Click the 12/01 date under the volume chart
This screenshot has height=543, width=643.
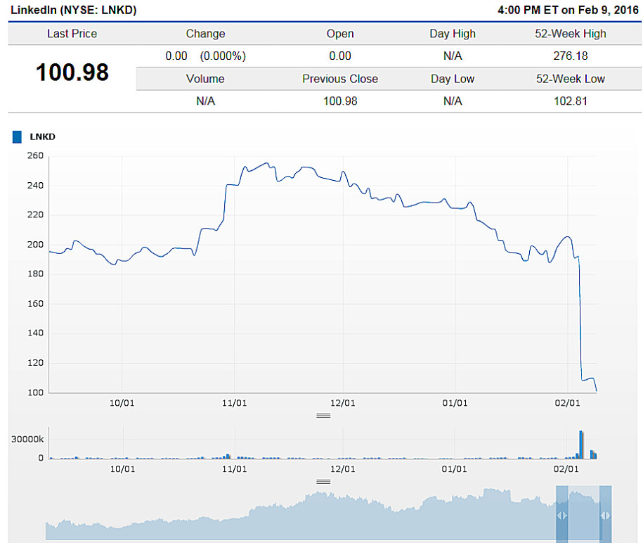[343, 469]
